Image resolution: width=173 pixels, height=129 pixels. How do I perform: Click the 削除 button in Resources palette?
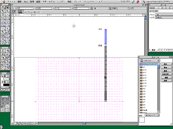166,71
